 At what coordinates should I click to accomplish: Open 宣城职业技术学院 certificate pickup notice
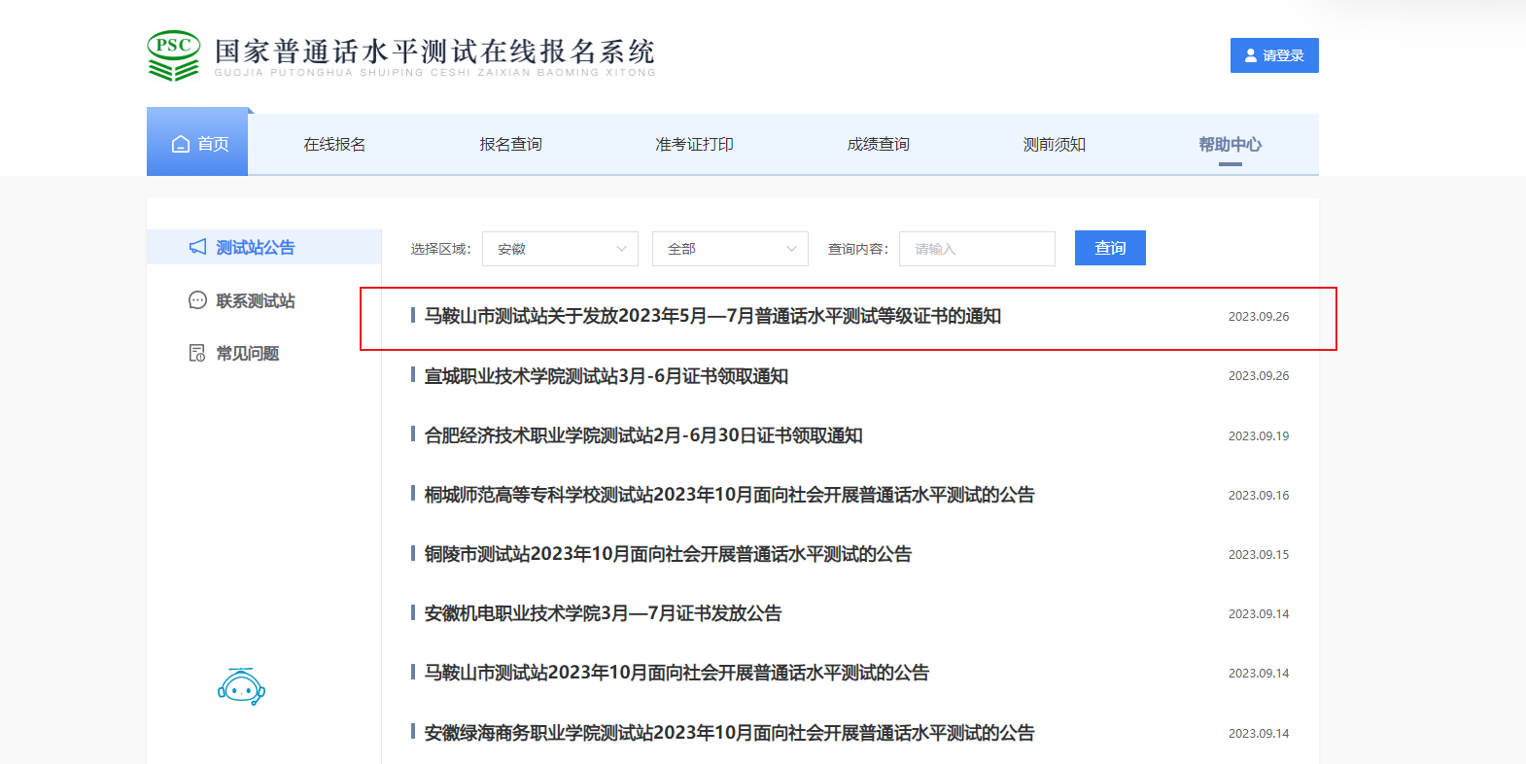[x=606, y=376]
